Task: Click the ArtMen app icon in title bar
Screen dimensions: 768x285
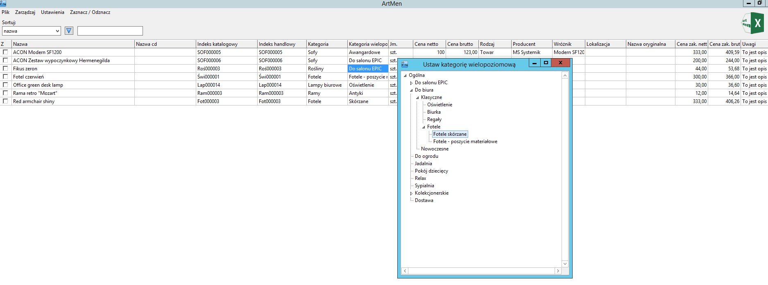Action: point(3,3)
